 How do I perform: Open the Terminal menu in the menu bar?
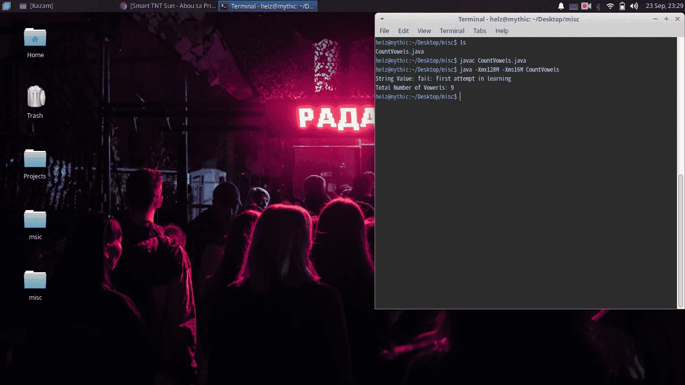[452, 31]
